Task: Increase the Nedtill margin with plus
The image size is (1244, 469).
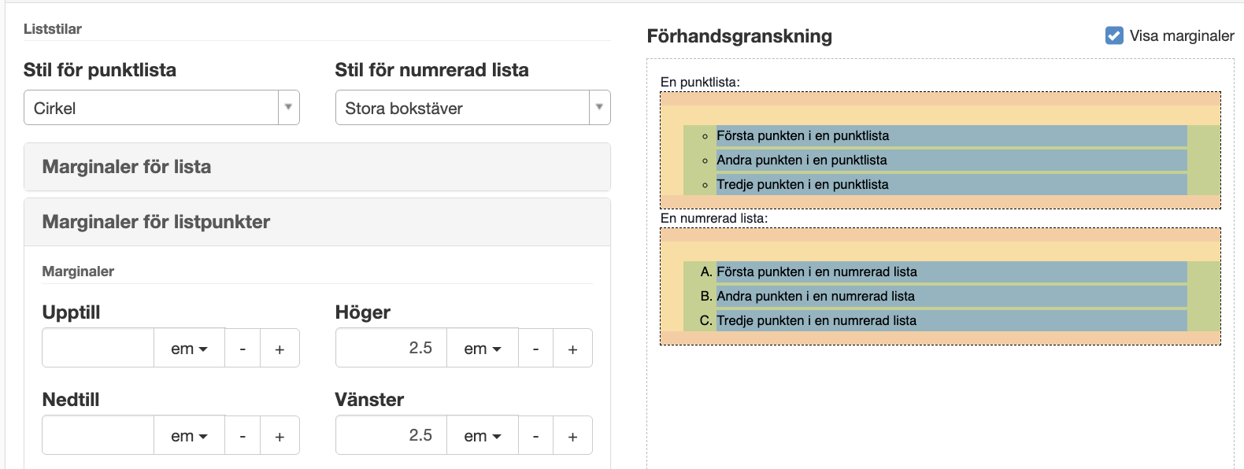Action: click(x=280, y=436)
